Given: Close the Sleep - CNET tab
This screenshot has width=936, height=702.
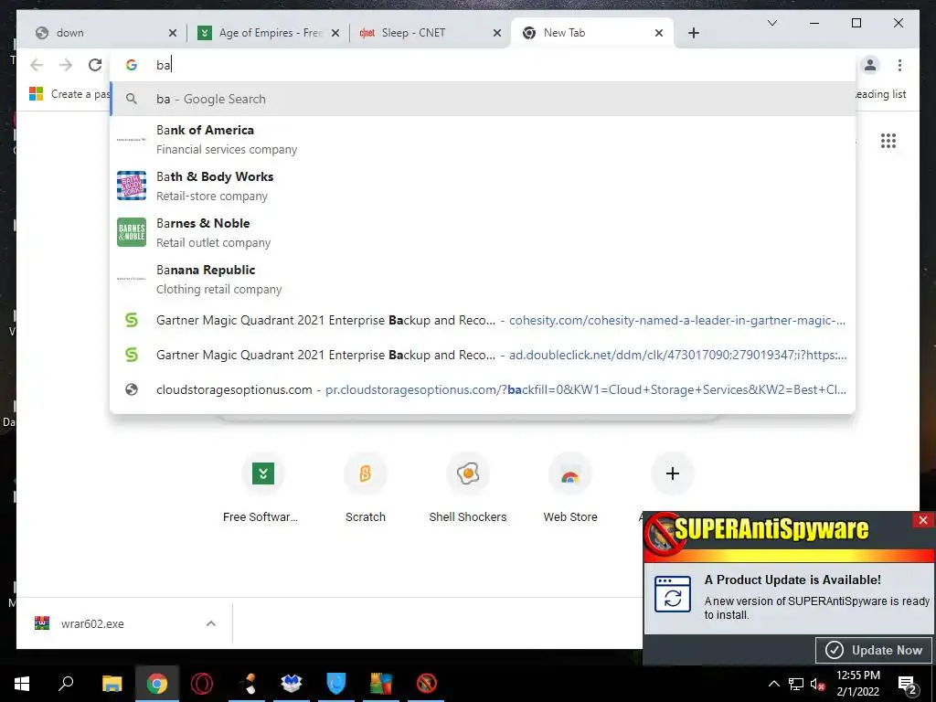Looking at the screenshot, I should pyautogui.click(x=496, y=33).
